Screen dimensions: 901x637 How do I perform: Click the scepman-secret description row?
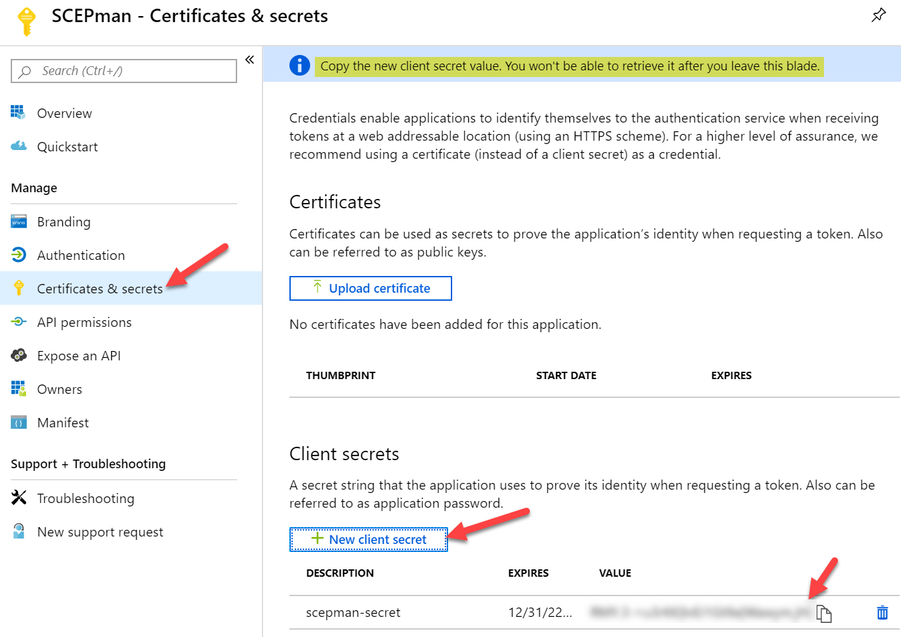click(x=353, y=612)
